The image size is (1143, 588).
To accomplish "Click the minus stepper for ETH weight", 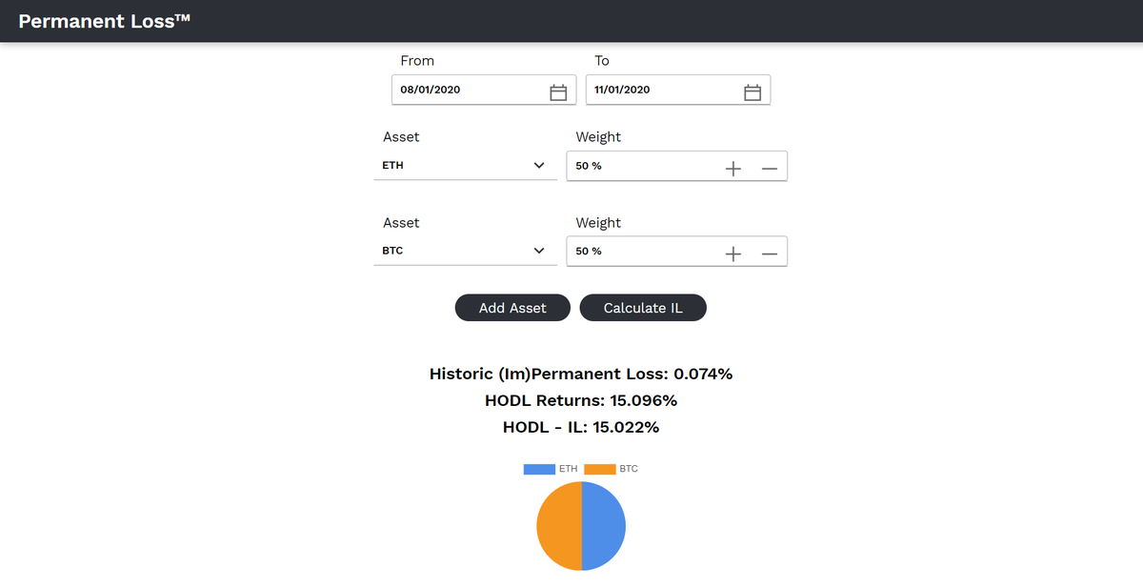I will coord(769,166).
